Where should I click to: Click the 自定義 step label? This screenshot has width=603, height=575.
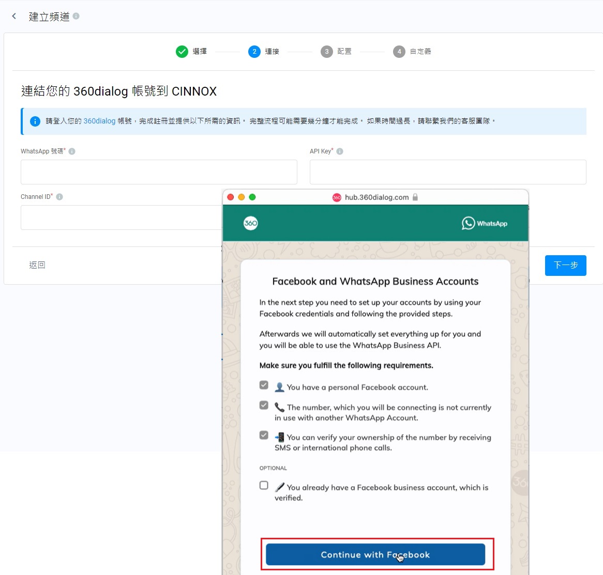tap(420, 52)
